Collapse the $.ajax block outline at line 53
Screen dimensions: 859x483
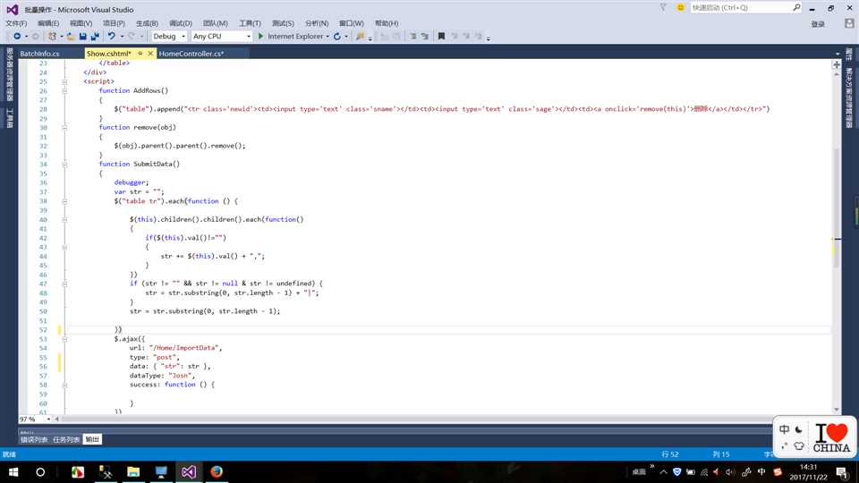pyautogui.click(x=64, y=339)
